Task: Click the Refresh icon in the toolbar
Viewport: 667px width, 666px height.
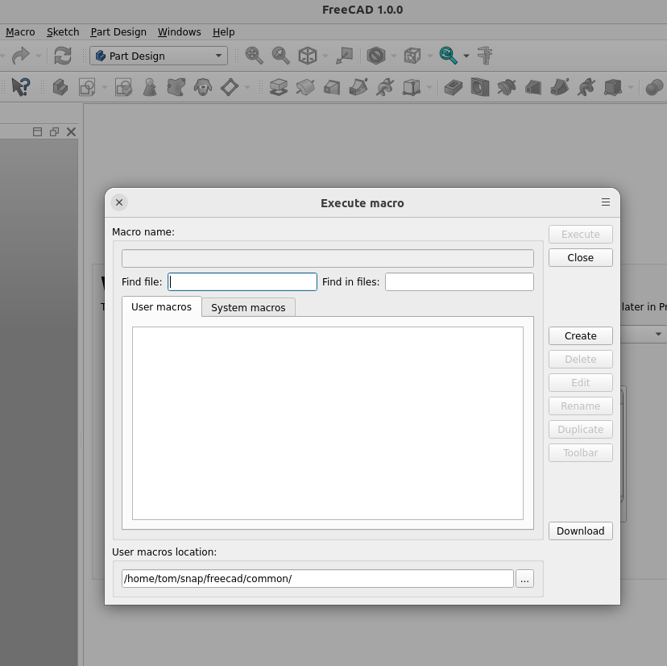Action: coord(62,56)
